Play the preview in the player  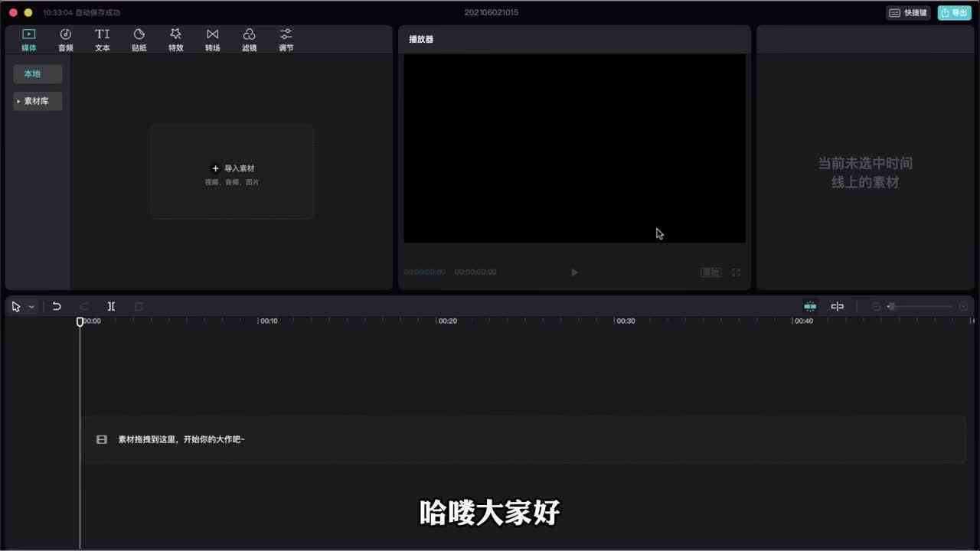(x=574, y=272)
